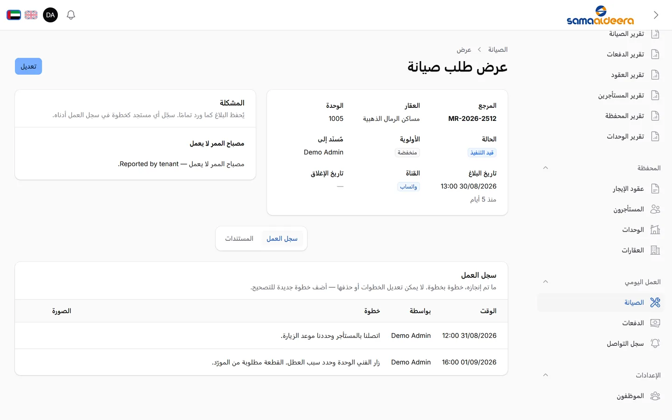Open the الموظفون settings link

pyautogui.click(x=600, y=396)
